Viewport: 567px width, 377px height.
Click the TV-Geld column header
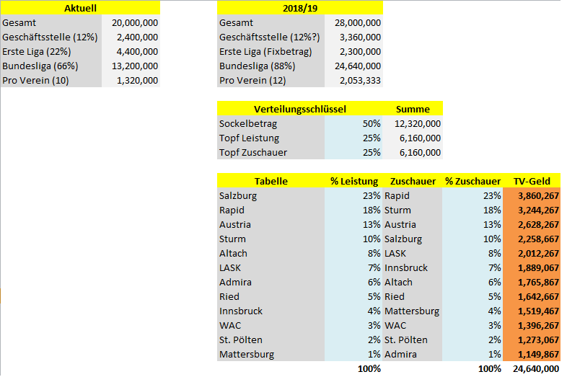pyautogui.click(x=532, y=181)
